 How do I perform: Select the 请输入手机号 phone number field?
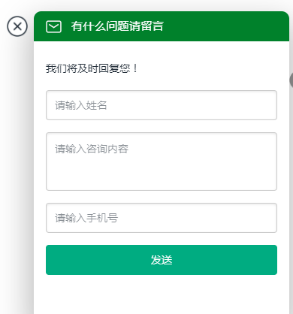[162, 218]
